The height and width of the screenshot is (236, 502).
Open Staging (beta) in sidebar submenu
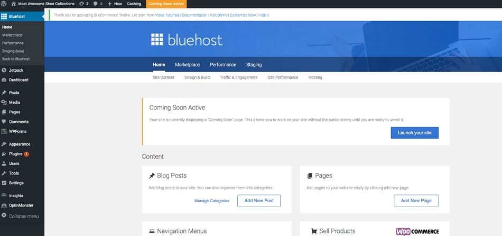pos(13,51)
